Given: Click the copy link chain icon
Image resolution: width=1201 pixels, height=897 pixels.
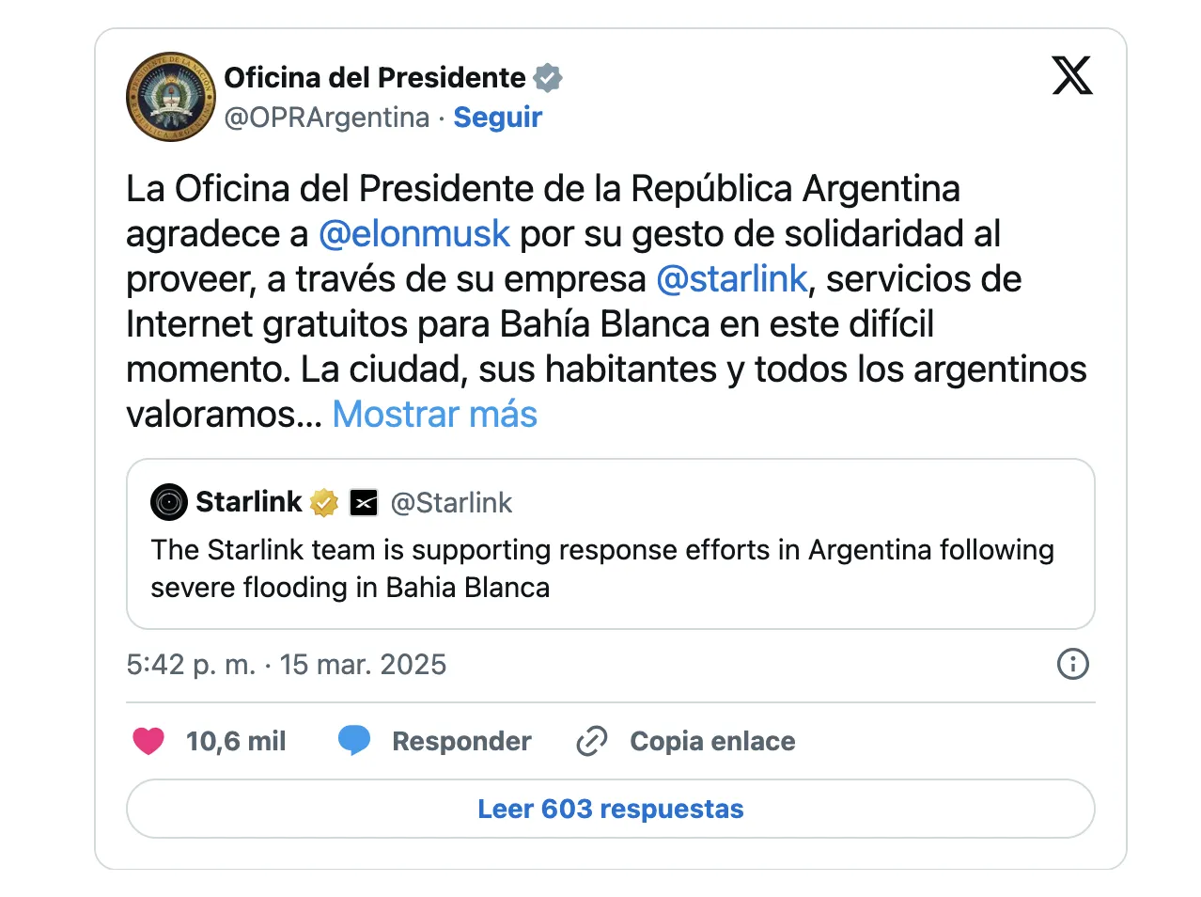Looking at the screenshot, I should (591, 741).
